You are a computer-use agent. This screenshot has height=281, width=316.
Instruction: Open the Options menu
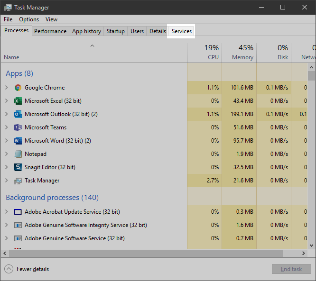coord(29,19)
